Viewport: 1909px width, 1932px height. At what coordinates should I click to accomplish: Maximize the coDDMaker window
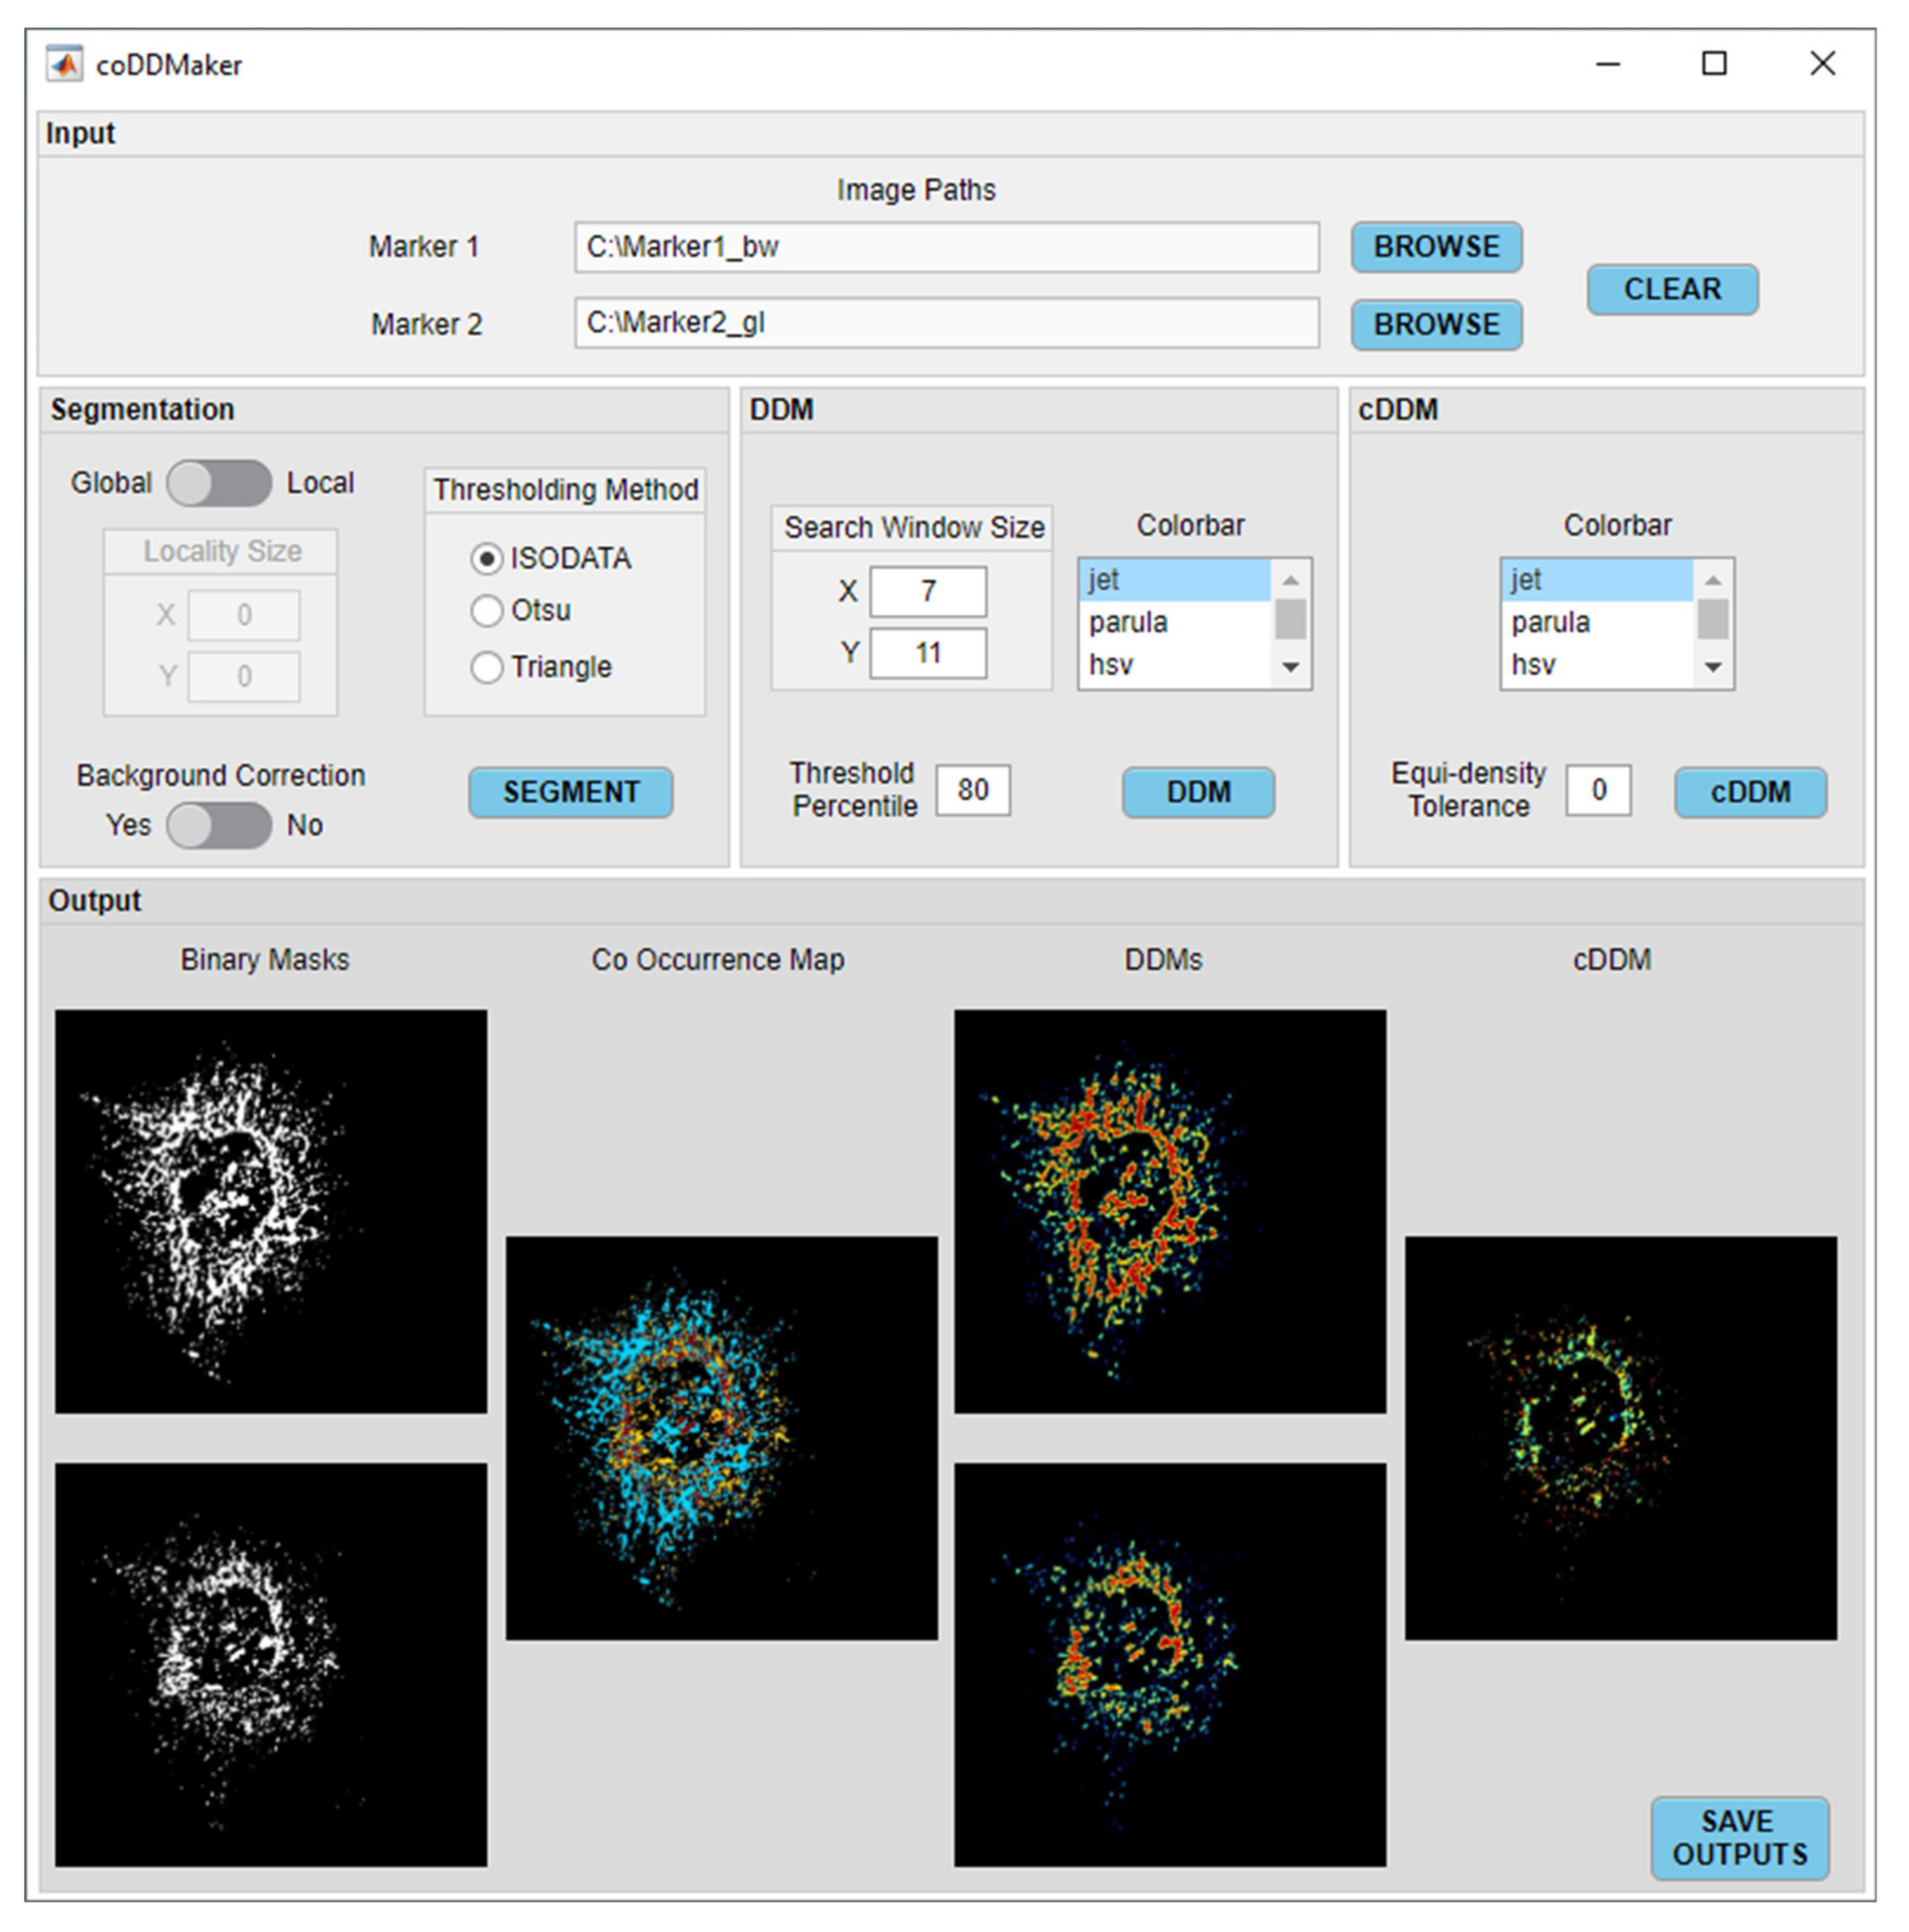1713,64
